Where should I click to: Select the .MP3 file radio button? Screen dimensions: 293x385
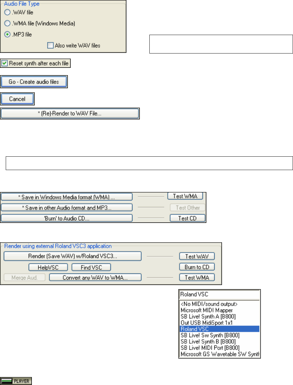point(7,34)
